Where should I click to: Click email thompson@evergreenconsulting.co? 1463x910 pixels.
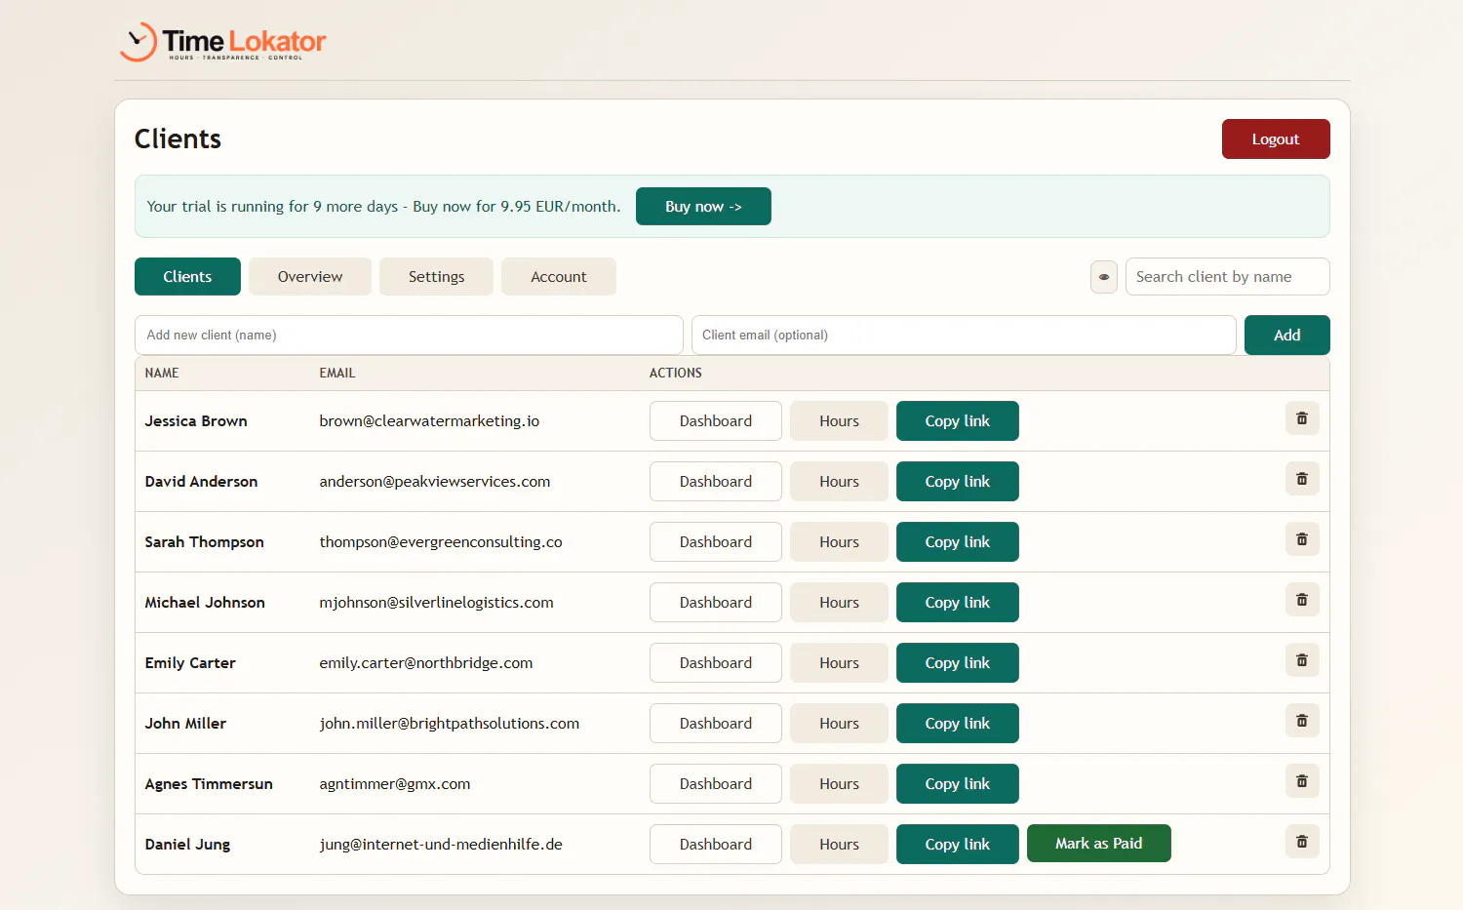click(441, 541)
